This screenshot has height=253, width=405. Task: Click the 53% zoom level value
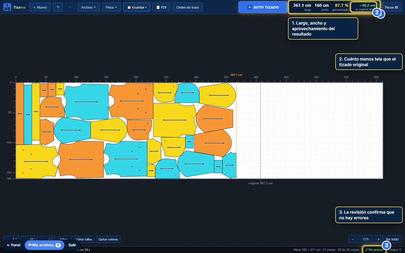tap(366, 239)
